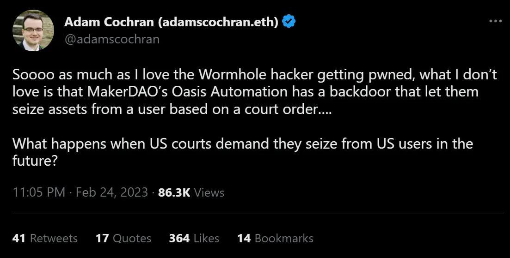Open the three-dot more options menu
Image resolution: width=510 pixels, height=258 pixels.
495,21
